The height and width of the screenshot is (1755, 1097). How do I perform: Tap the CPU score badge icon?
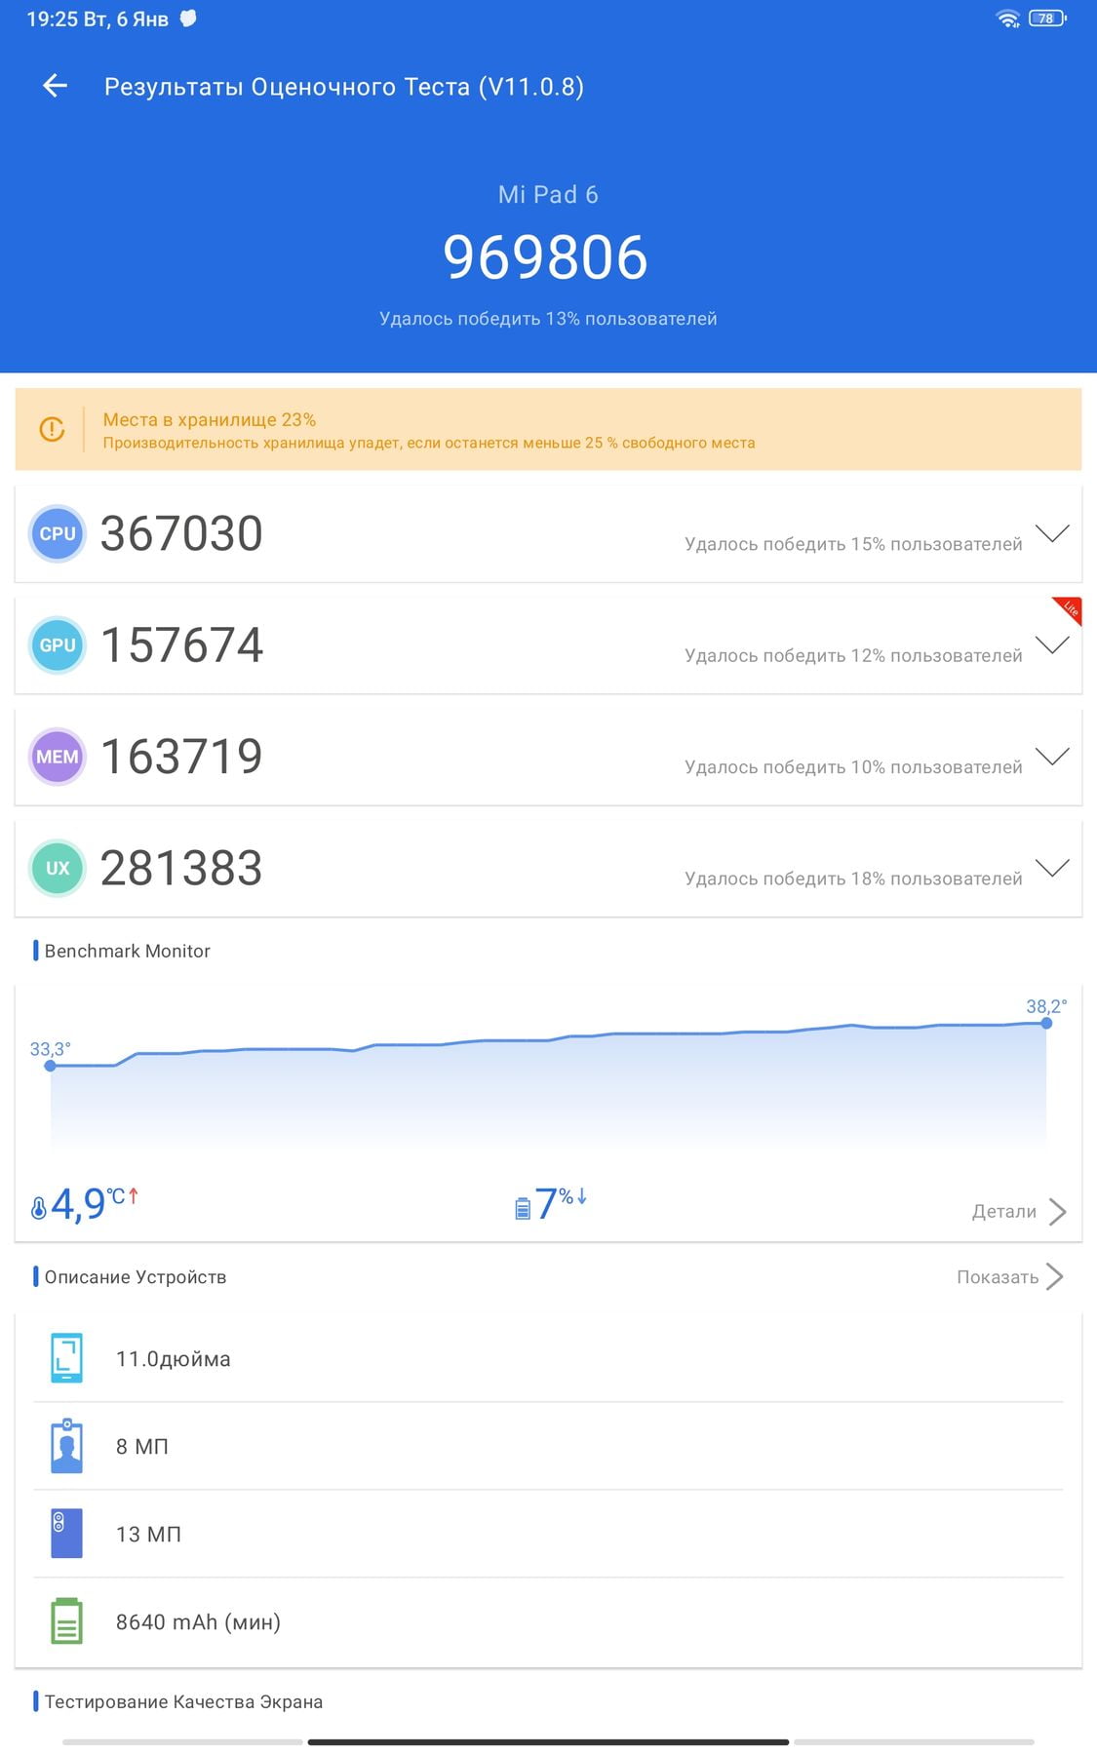pos(58,533)
